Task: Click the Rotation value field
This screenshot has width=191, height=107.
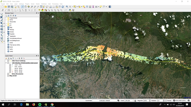Action: click(160, 101)
